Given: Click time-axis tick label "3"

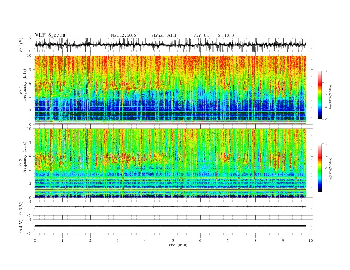Looking at the screenshot, I should pos(118,240).
